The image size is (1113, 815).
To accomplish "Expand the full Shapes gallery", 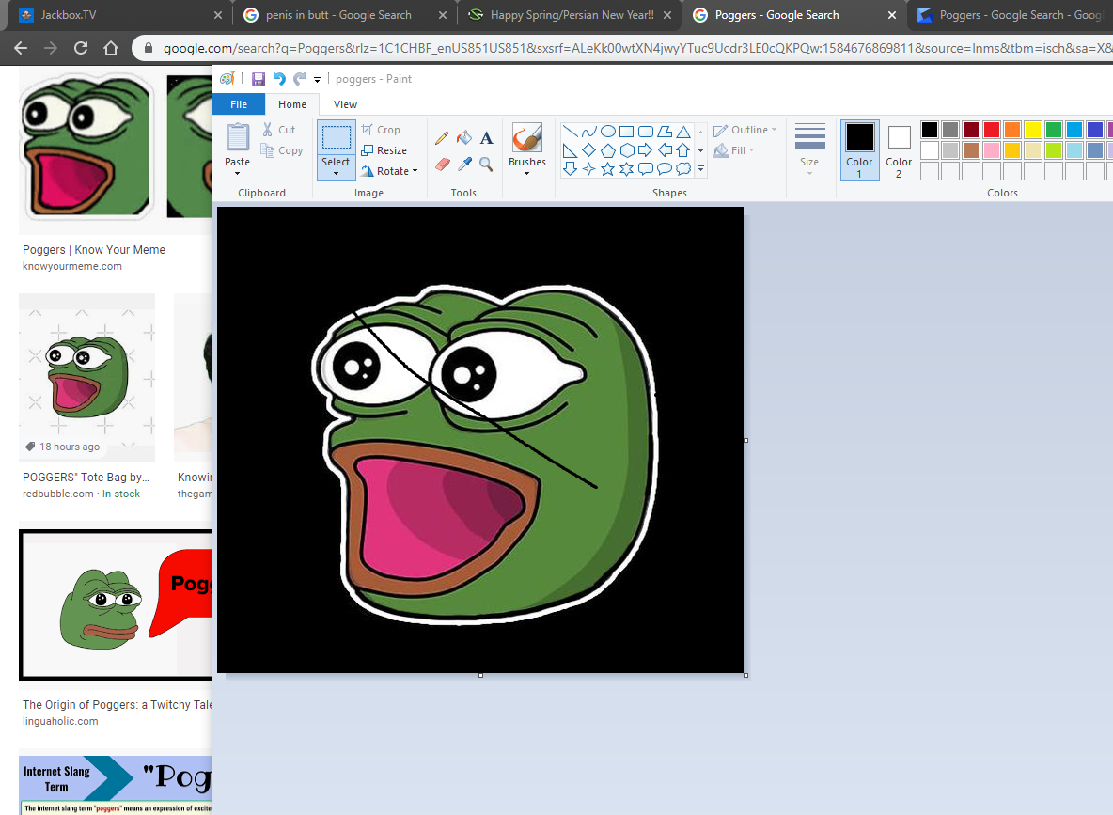I will (x=700, y=169).
